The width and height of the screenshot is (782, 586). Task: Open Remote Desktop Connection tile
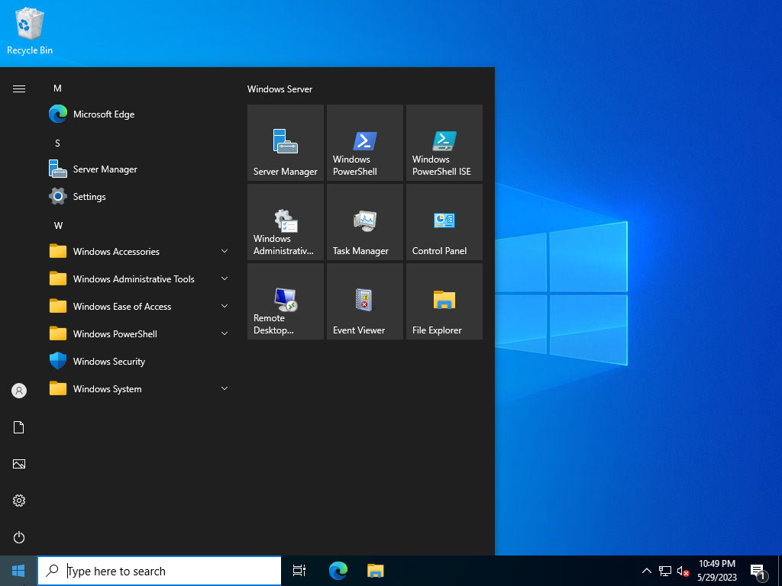[286, 301]
